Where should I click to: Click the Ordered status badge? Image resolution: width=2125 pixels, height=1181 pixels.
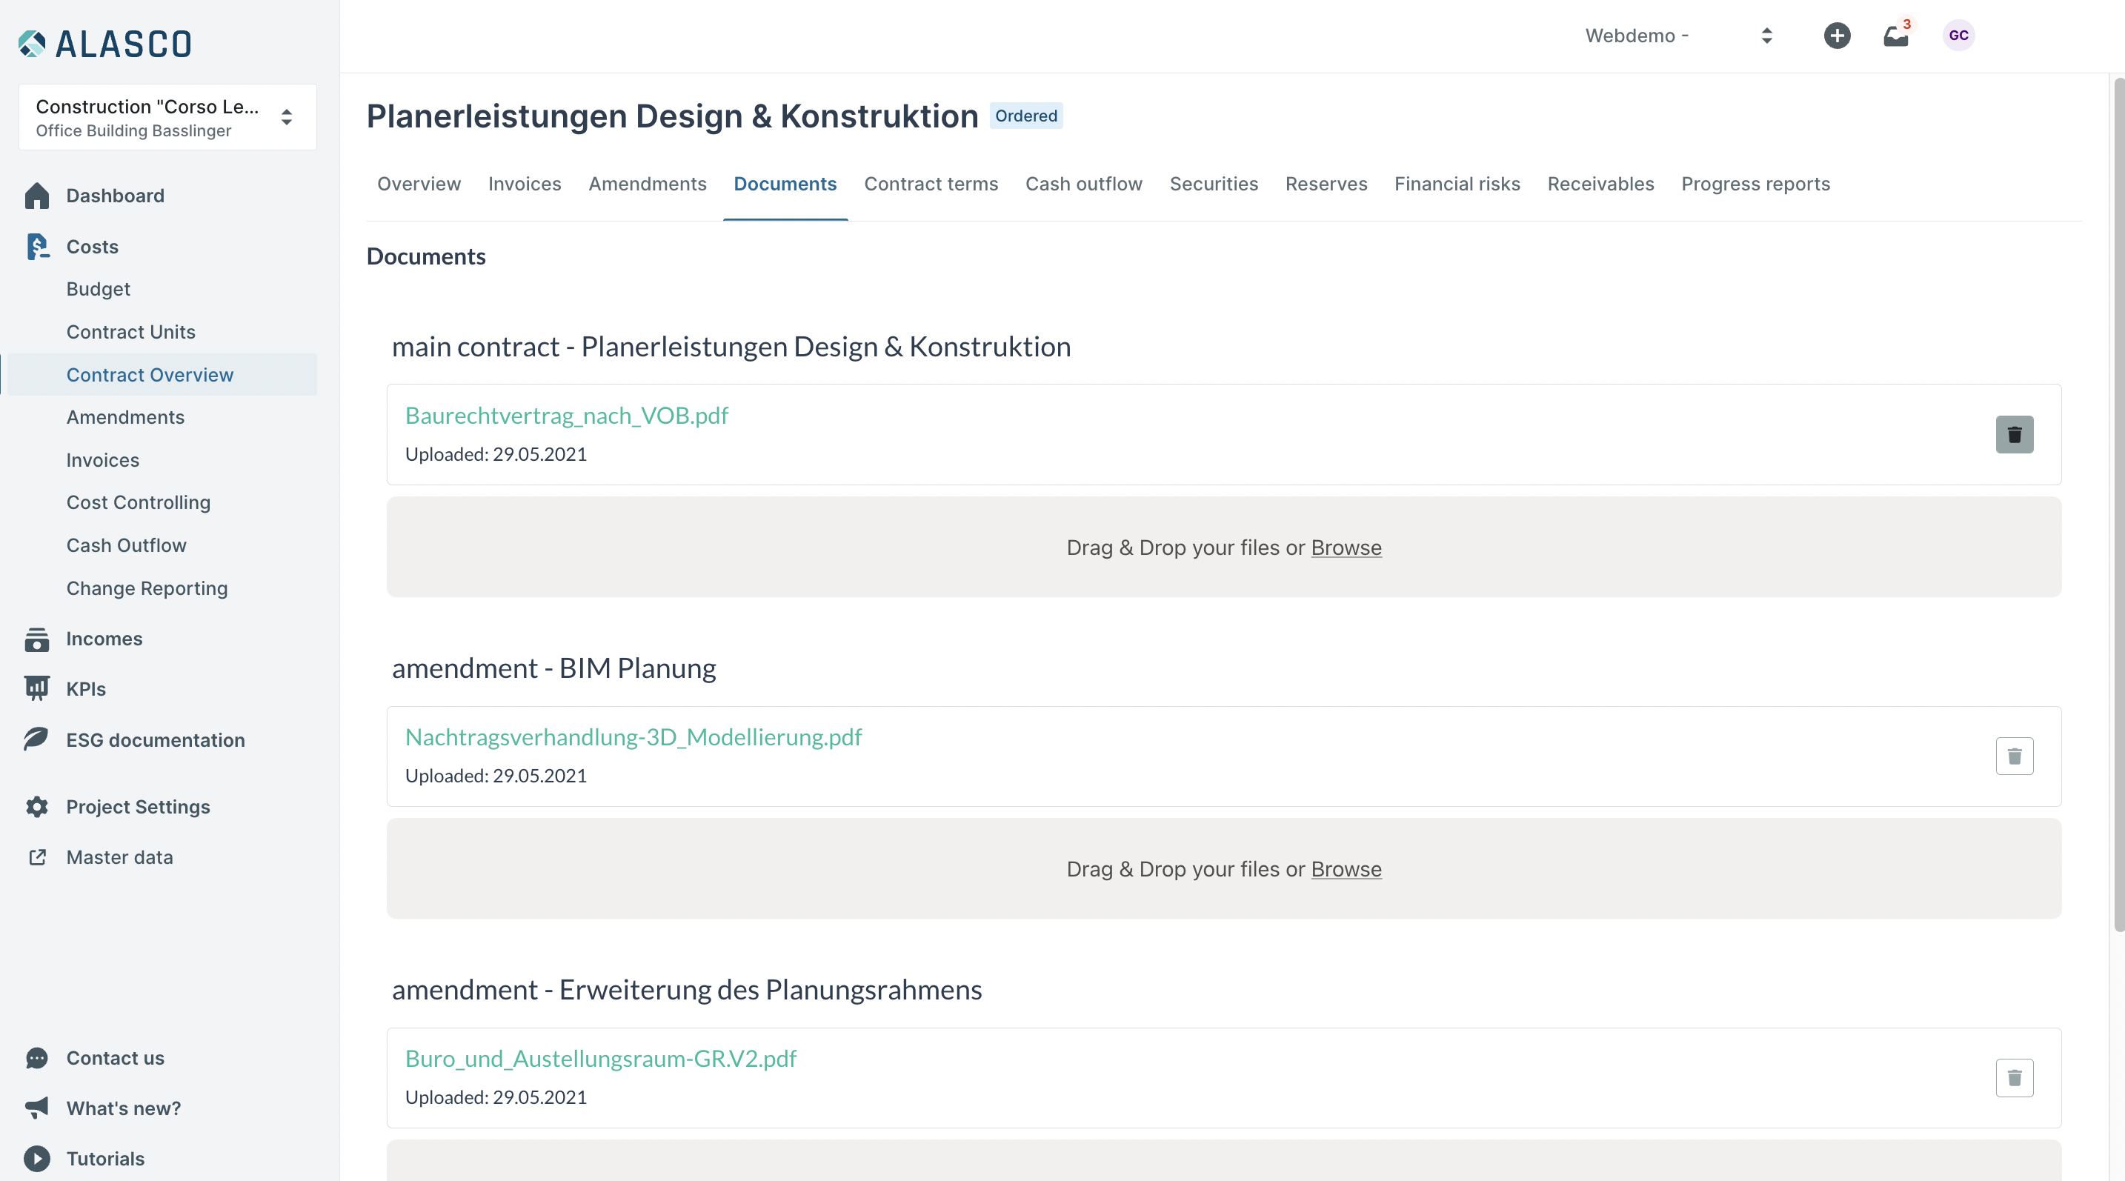(1025, 116)
